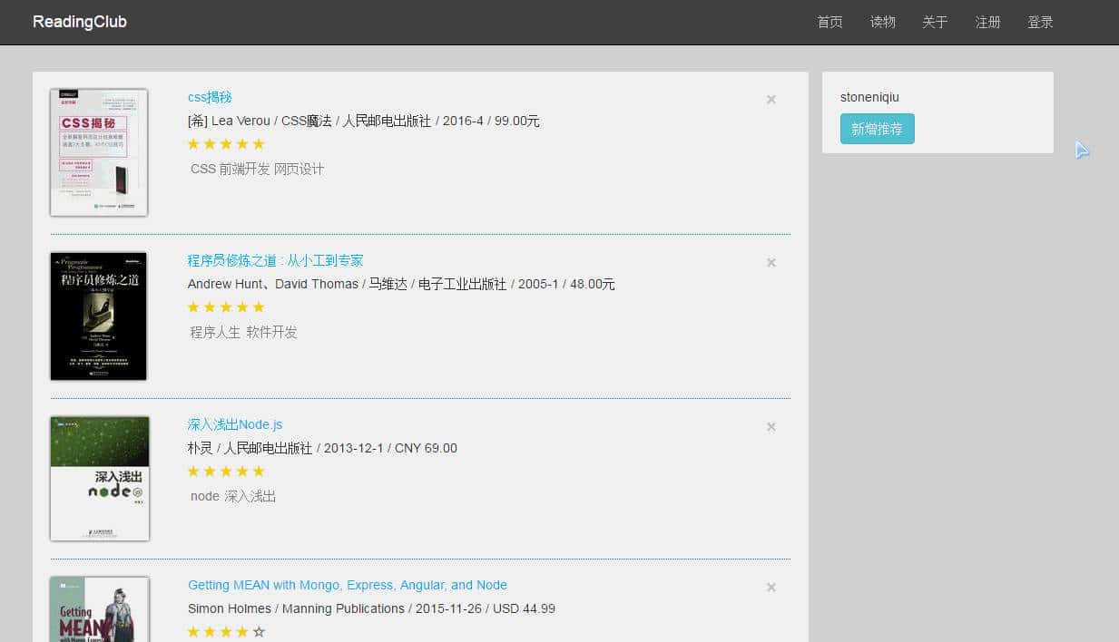This screenshot has width=1119, height=642.
Task: Delete the 程序员修炼之道 entry with its x icon
Action: pos(771,263)
